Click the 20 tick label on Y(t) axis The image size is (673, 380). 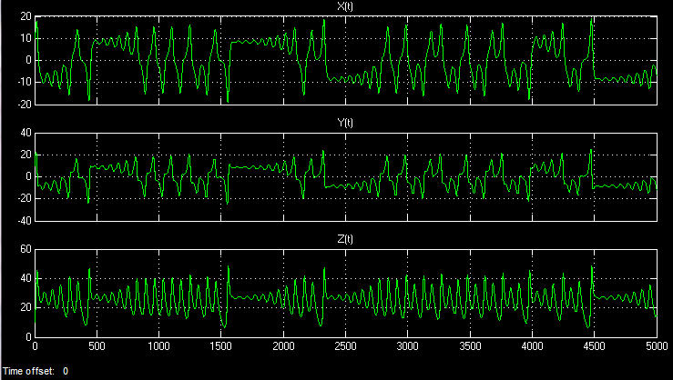point(25,155)
